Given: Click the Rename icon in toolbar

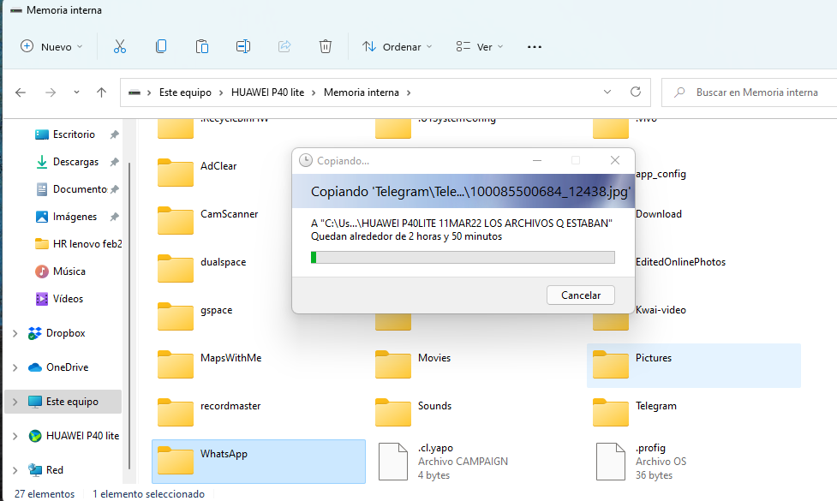Looking at the screenshot, I should 243,46.
